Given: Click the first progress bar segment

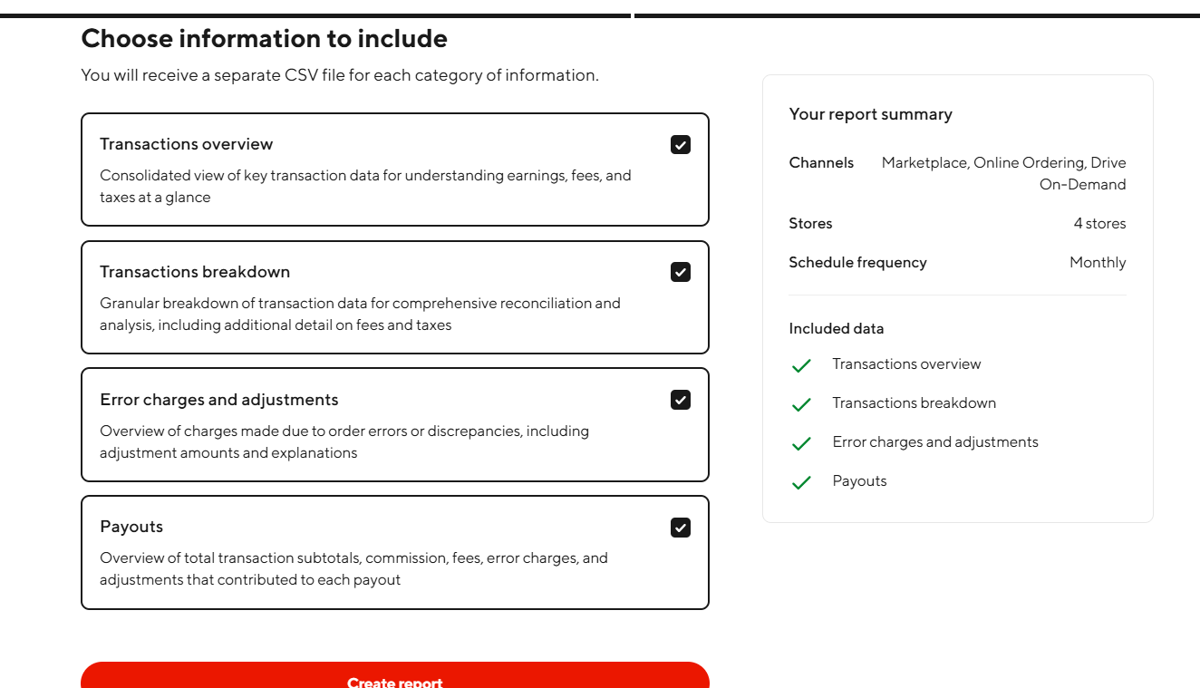Looking at the screenshot, I should coord(315,15).
